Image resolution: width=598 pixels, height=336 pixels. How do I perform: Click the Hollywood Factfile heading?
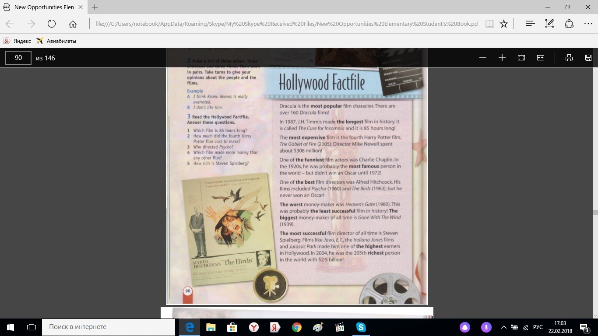(x=321, y=82)
